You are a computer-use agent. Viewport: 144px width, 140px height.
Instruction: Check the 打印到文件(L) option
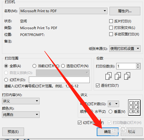(111, 28)
